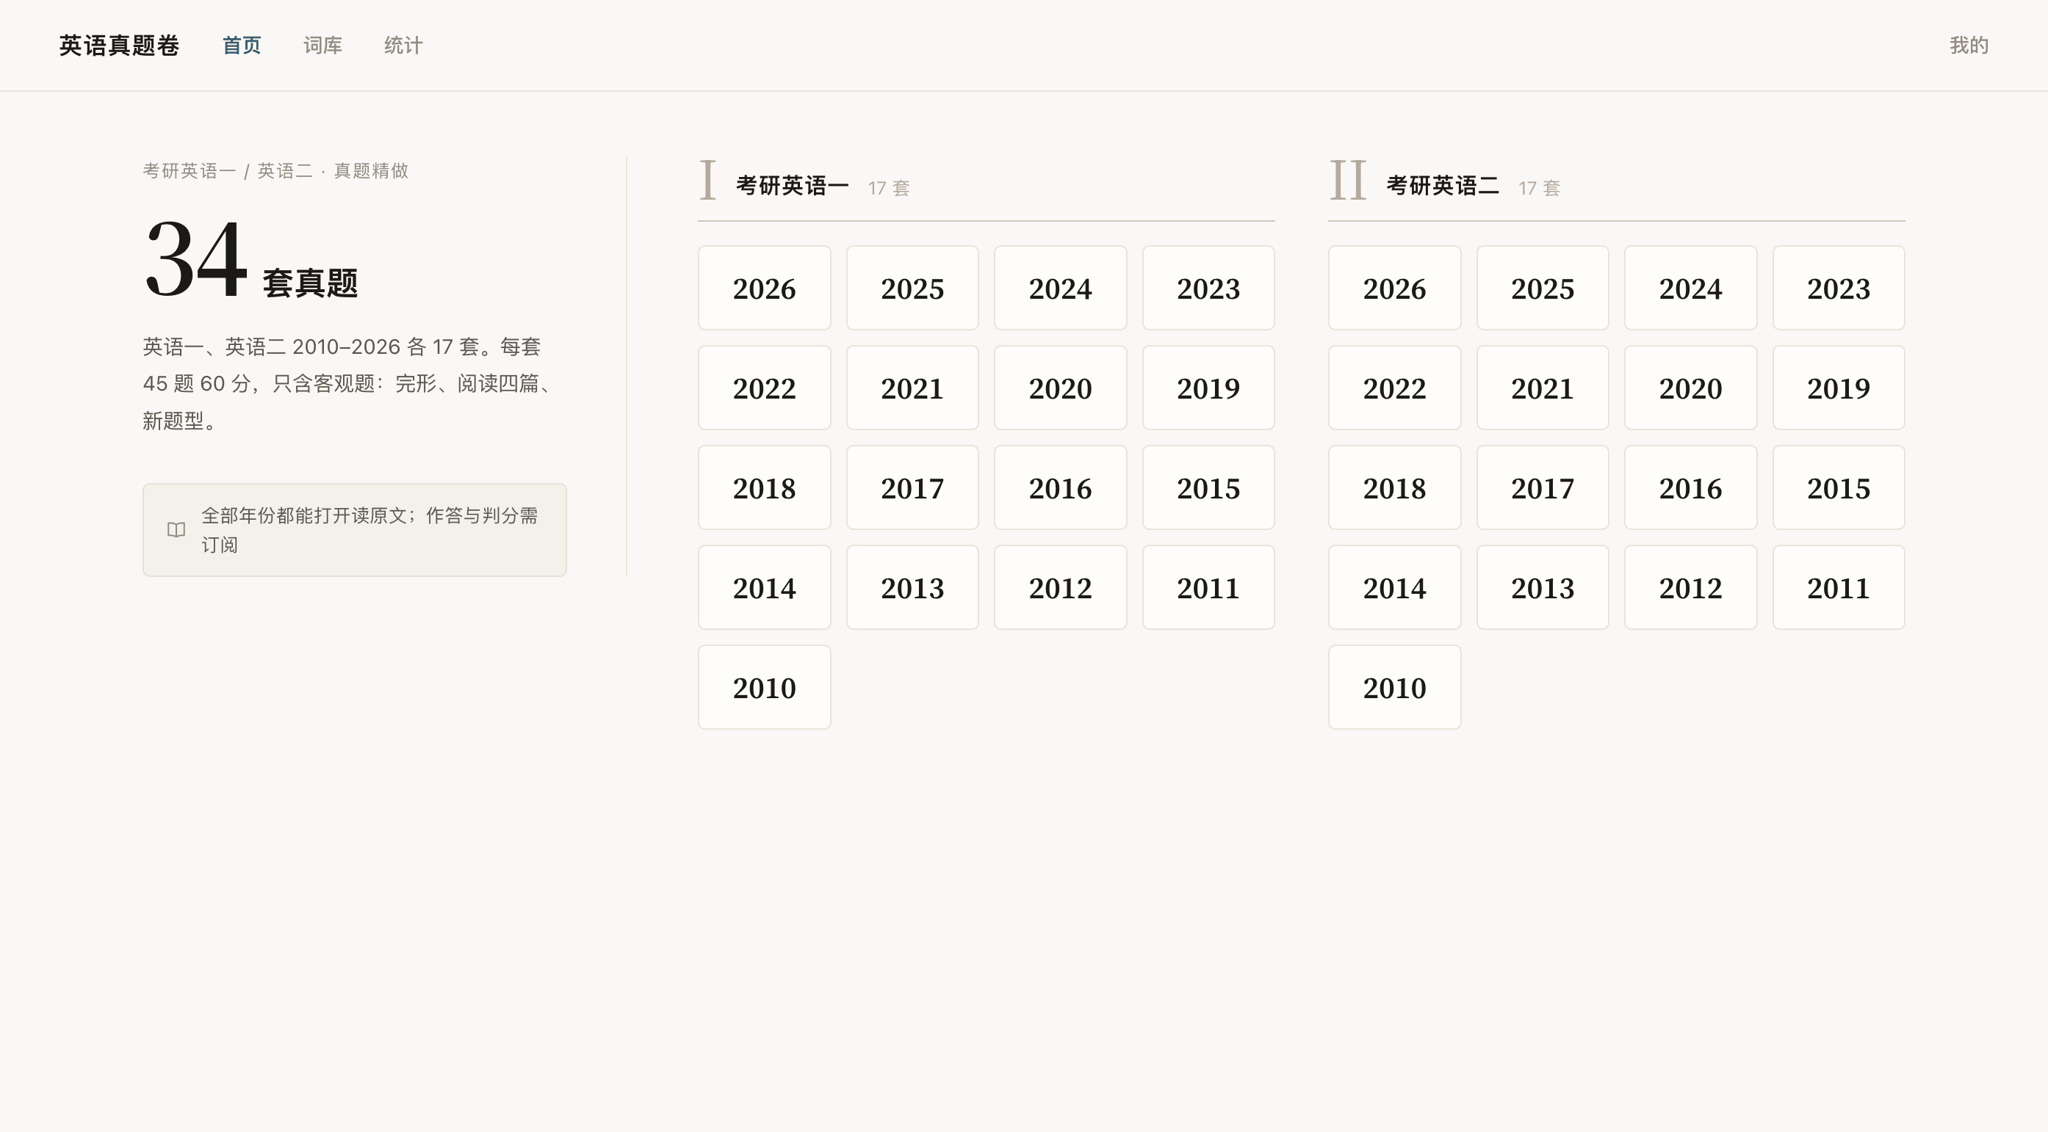This screenshot has width=2048, height=1132.
Task: Open 考研英语一 2013 paper
Action: [x=912, y=587]
